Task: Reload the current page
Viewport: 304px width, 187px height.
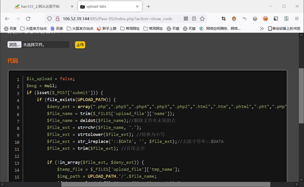Action: tap(28, 19)
